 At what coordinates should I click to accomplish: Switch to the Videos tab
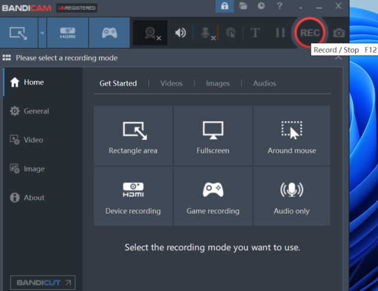coord(171,83)
